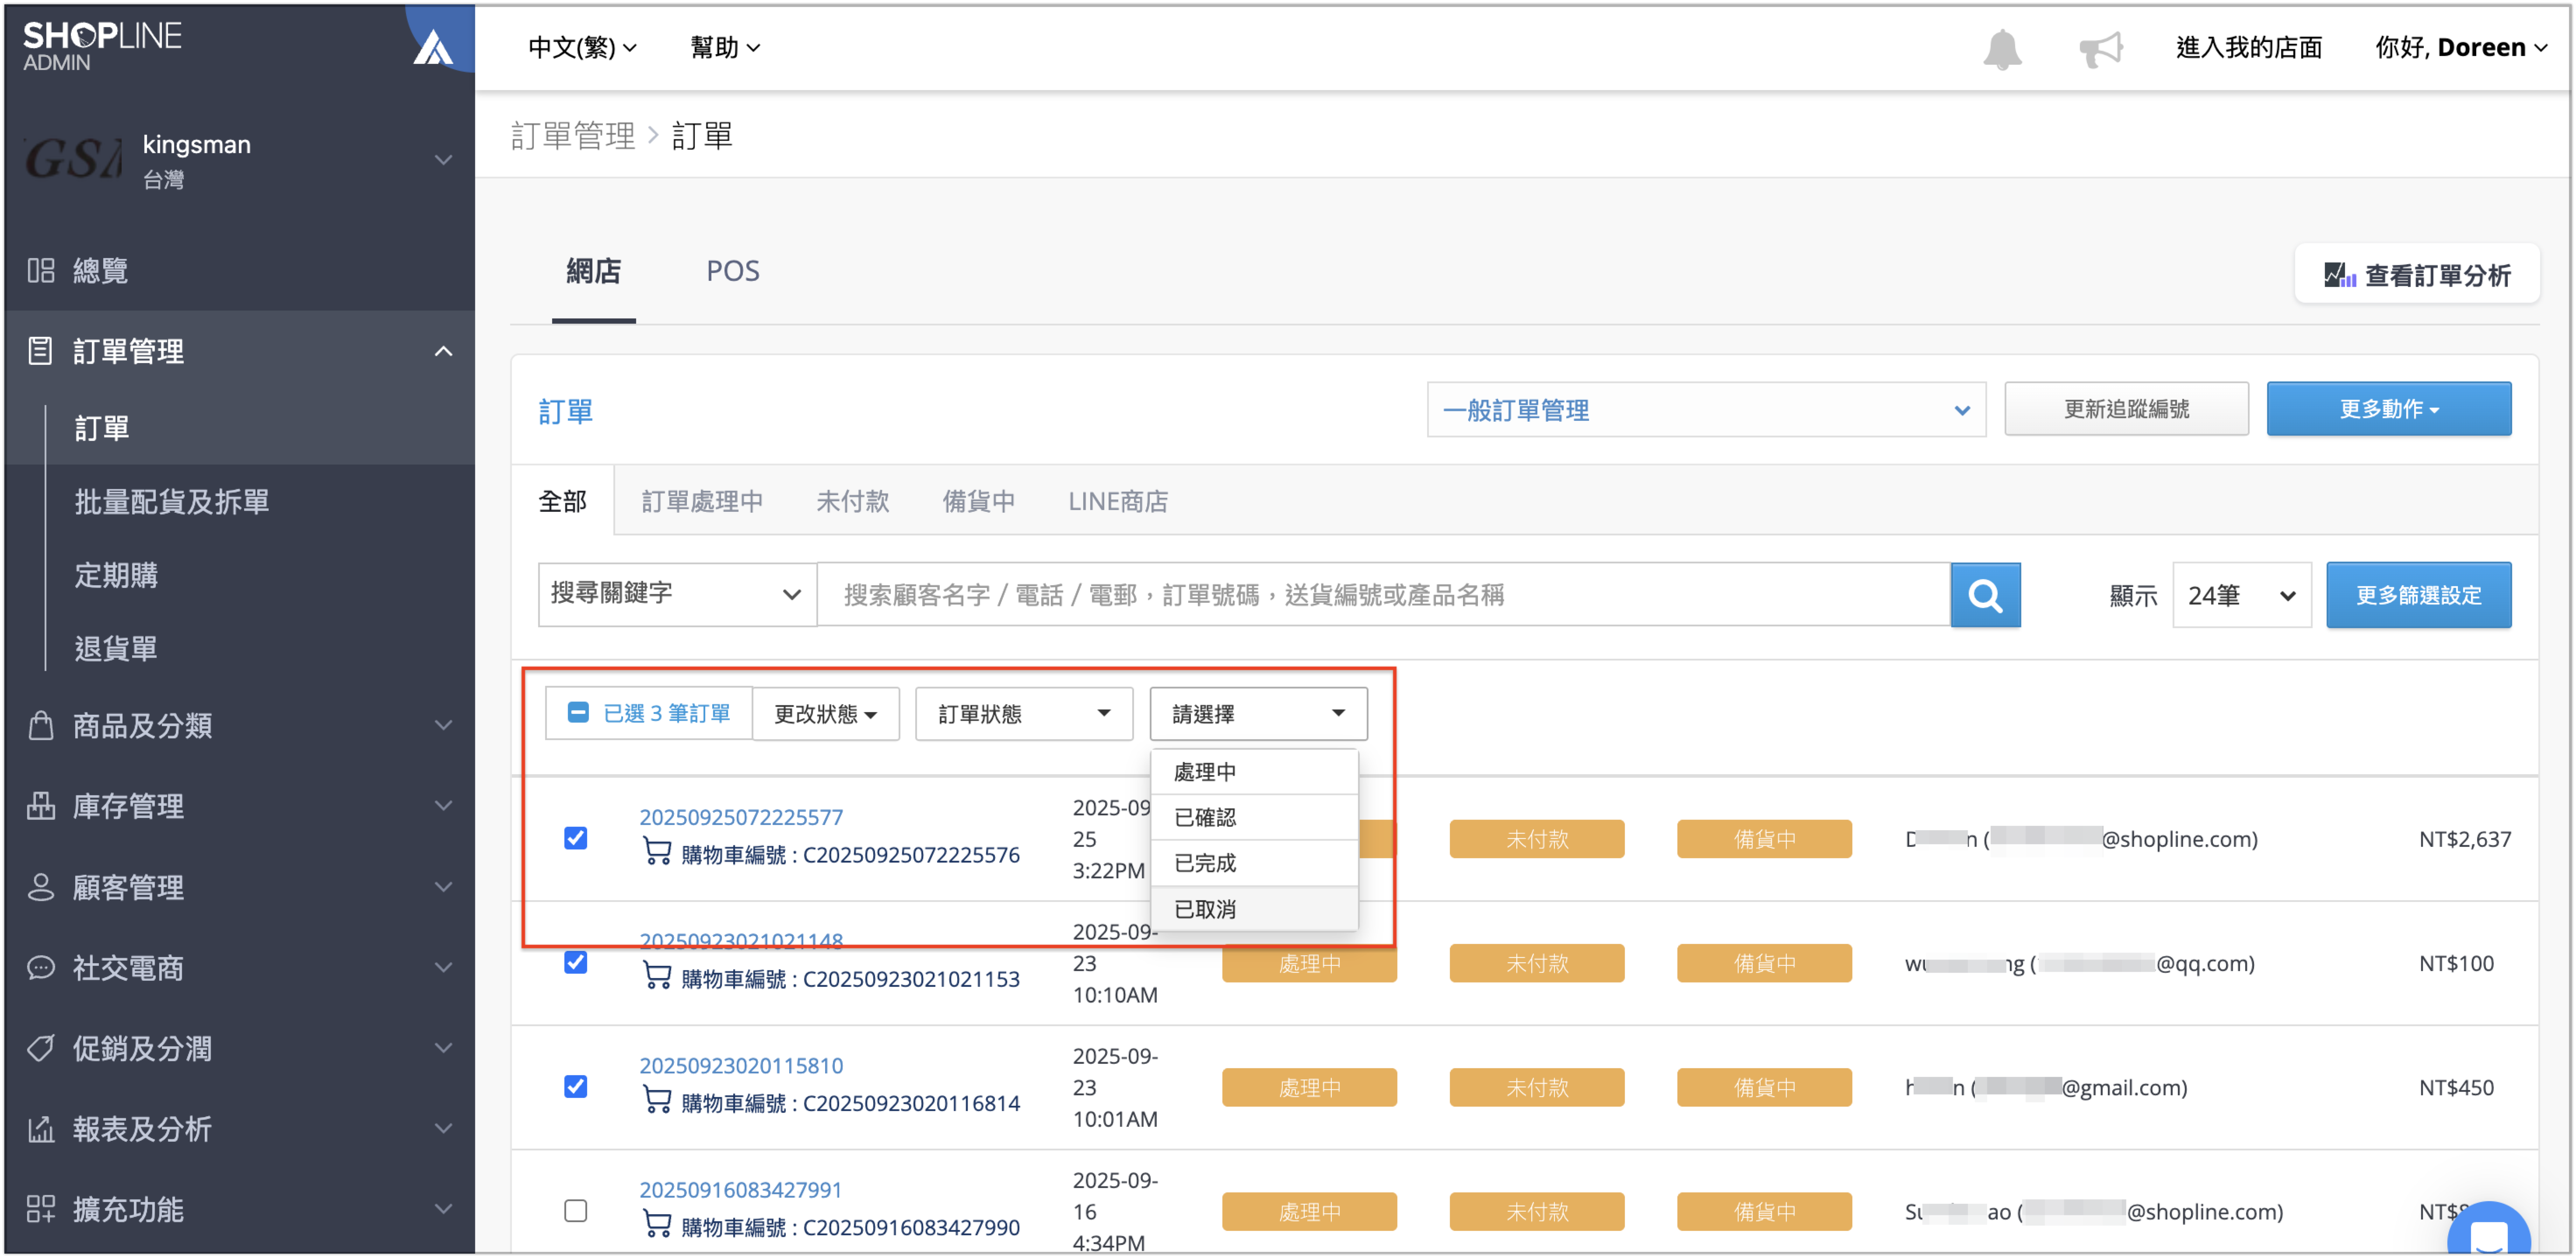This screenshot has height=1258, width=2576.
Task: Click cart icon for C20250925072225576
Action: 657,852
